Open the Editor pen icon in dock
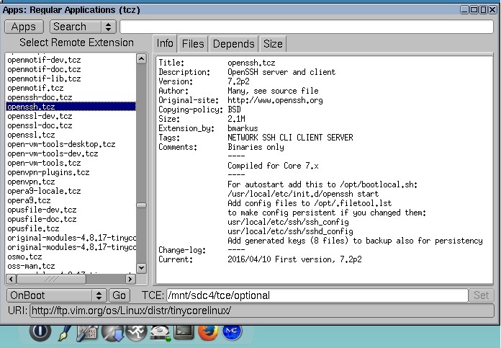 point(65,333)
